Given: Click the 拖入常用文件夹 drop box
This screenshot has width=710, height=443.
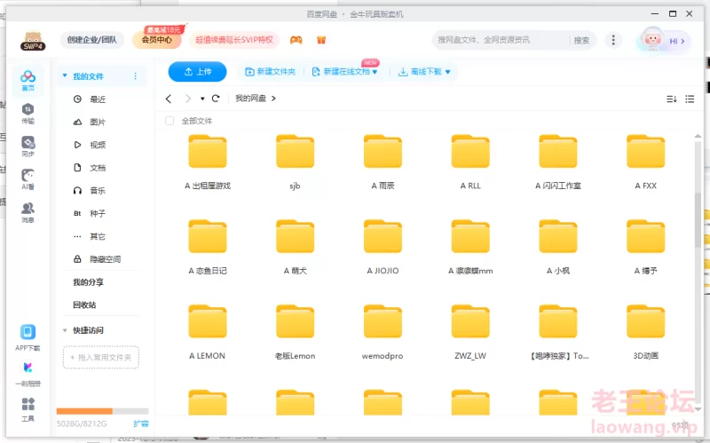Looking at the screenshot, I should point(101,358).
